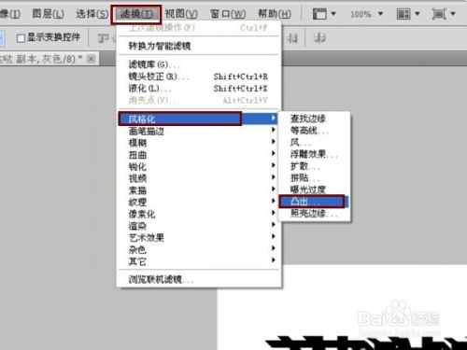Expand the Arrange Documents dropdown arrow

(417, 14)
